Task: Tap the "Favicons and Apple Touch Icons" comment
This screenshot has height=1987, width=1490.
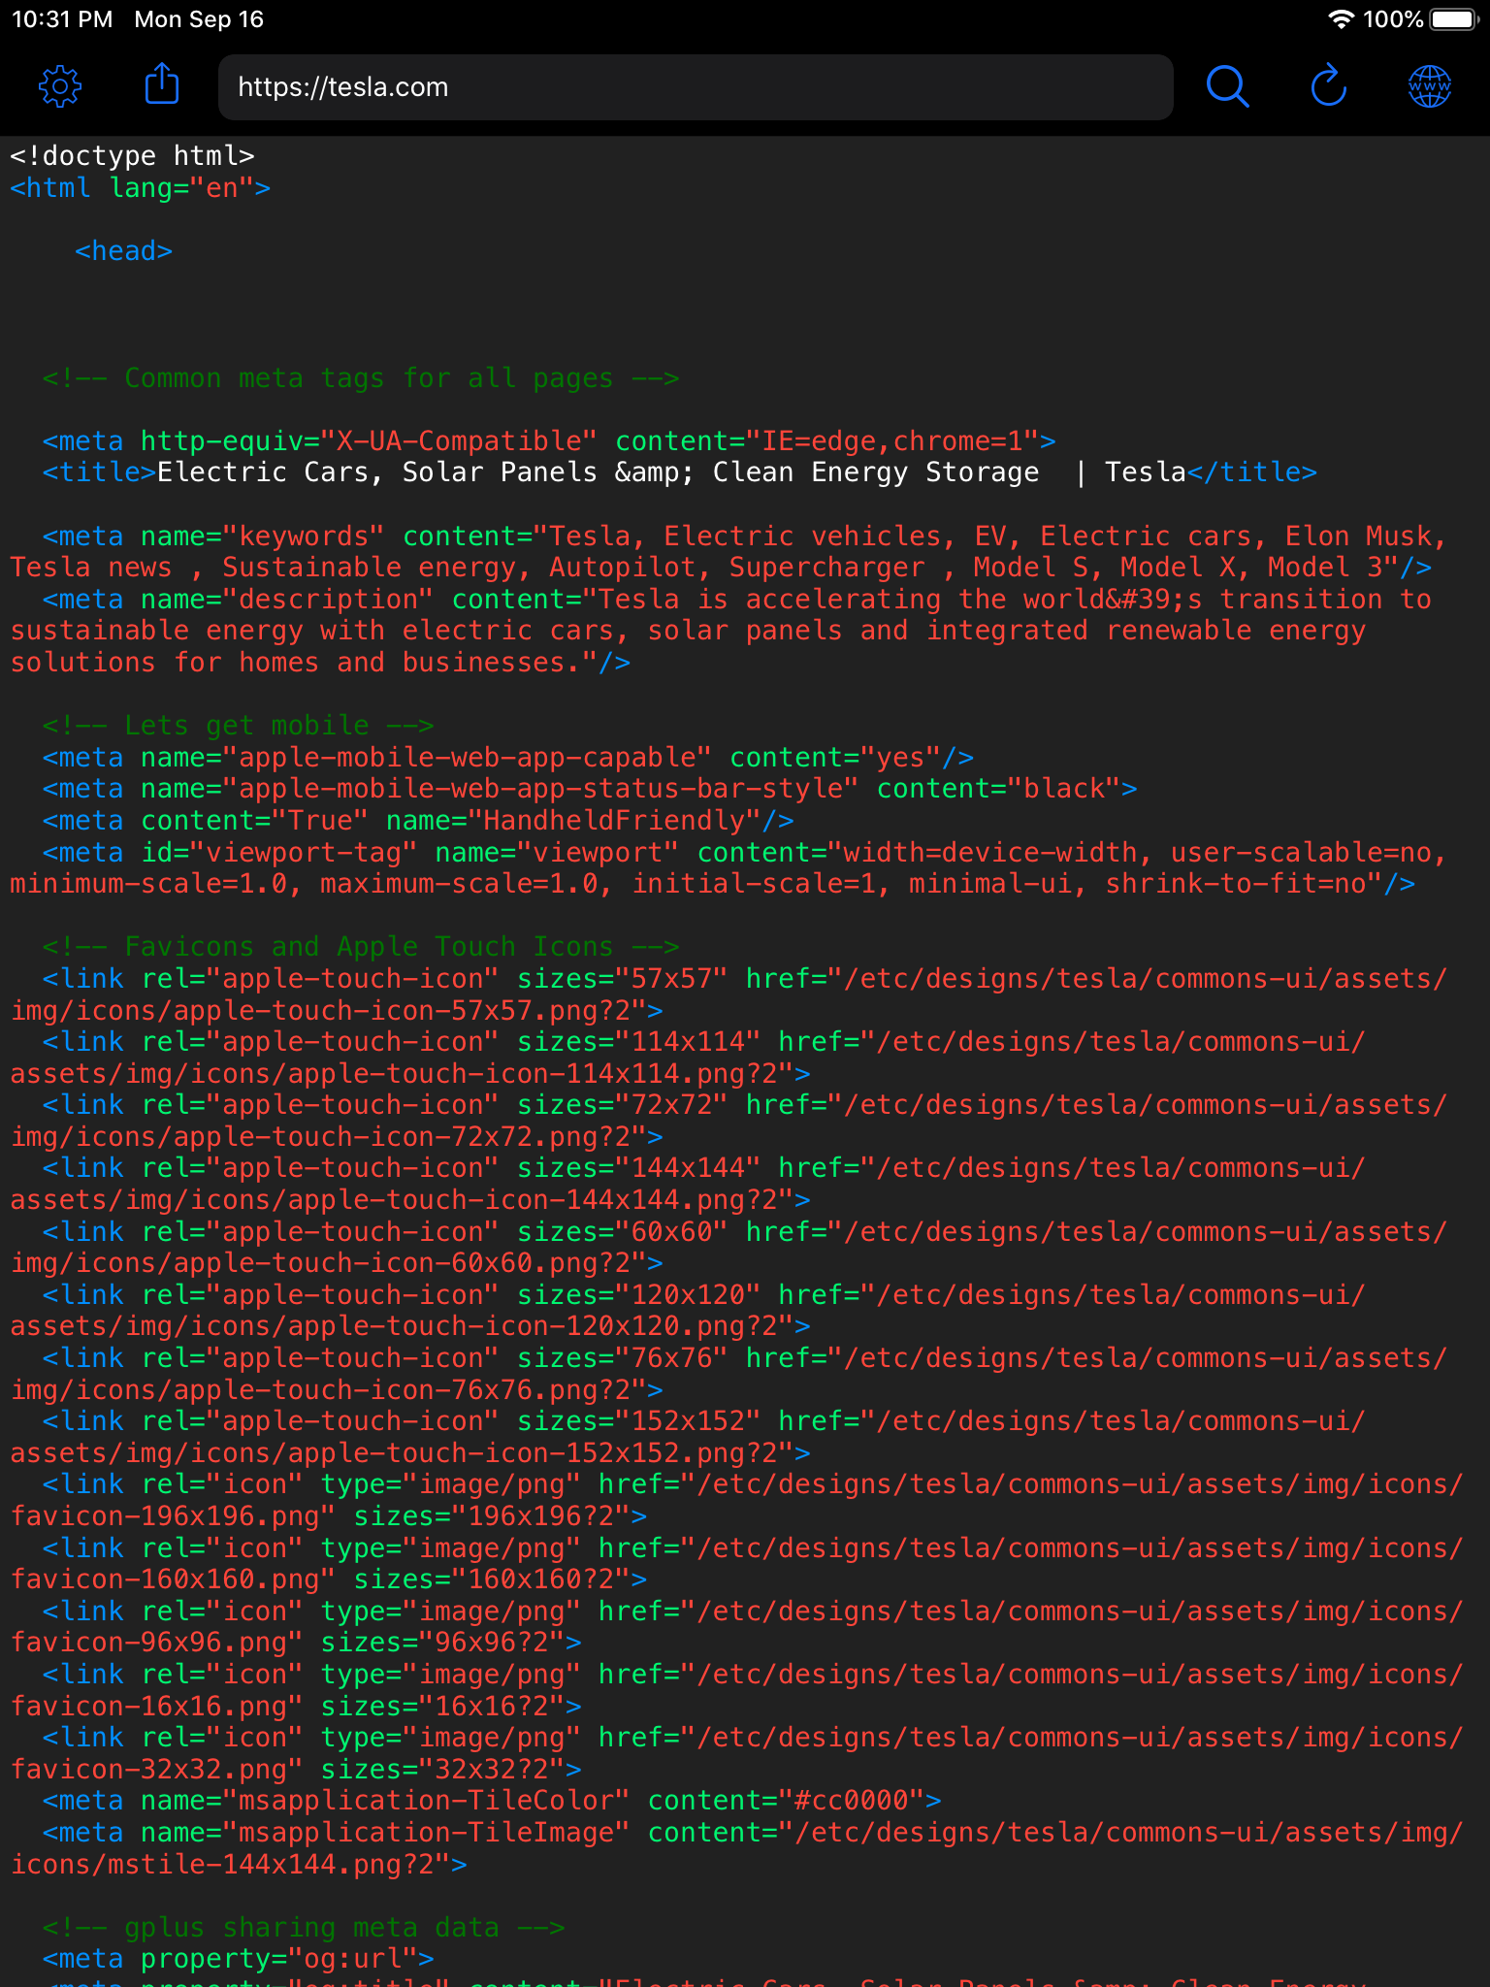Action: click(x=361, y=946)
